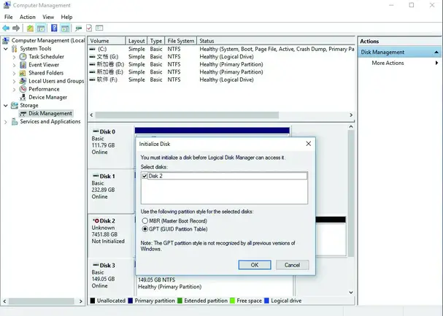Viewport: 443px width, 316px height.
Task: Click the Free space legend swatch
Action: tap(233, 301)
